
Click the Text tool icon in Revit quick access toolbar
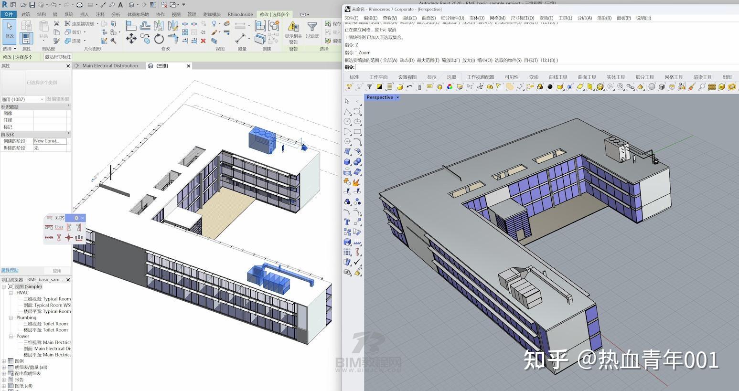pos(120,5)
